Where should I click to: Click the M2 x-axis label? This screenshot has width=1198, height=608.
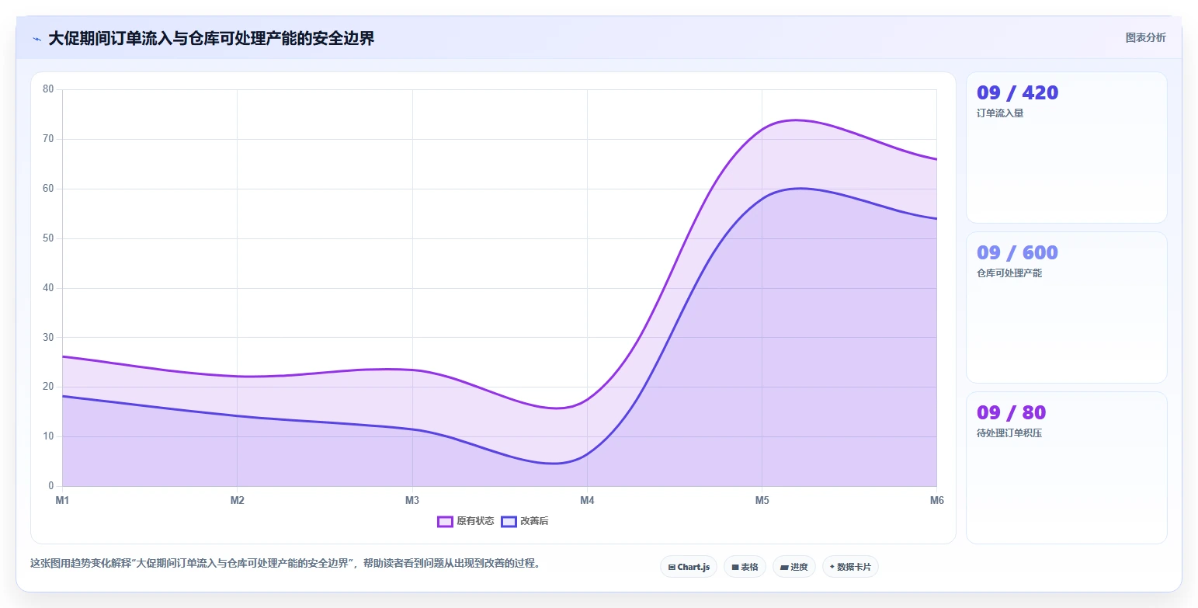click(238, 501)
